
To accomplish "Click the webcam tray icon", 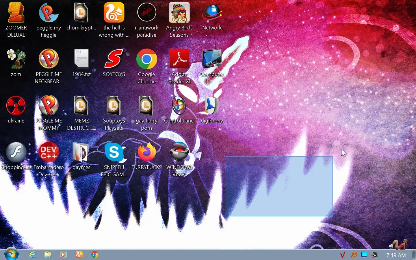I will tap(375, 255).
